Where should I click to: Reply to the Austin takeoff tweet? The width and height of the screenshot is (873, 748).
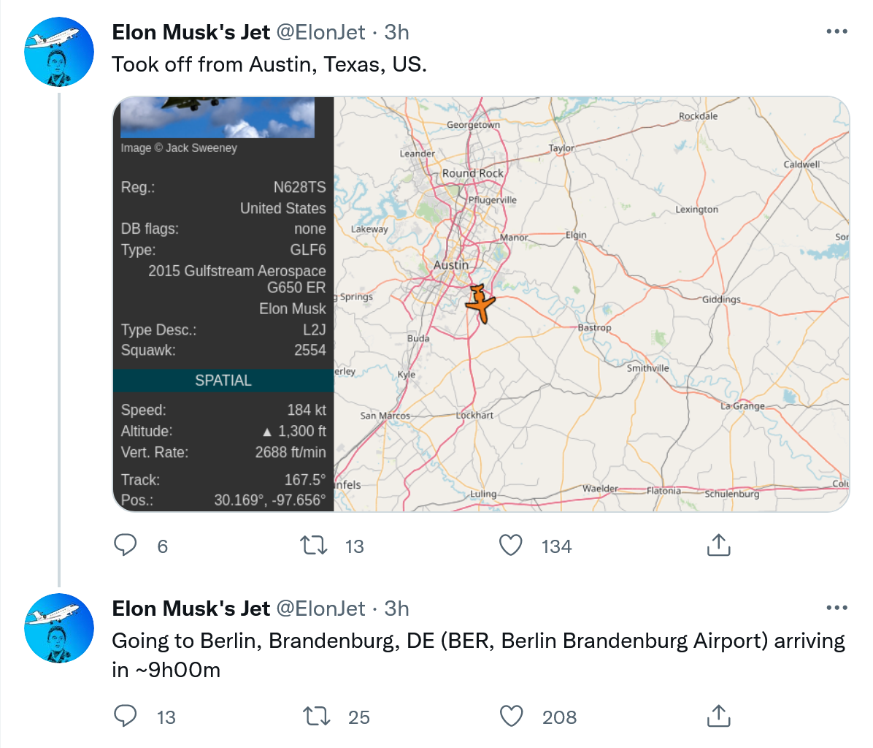pyautogui.click(x=126, y=545)
